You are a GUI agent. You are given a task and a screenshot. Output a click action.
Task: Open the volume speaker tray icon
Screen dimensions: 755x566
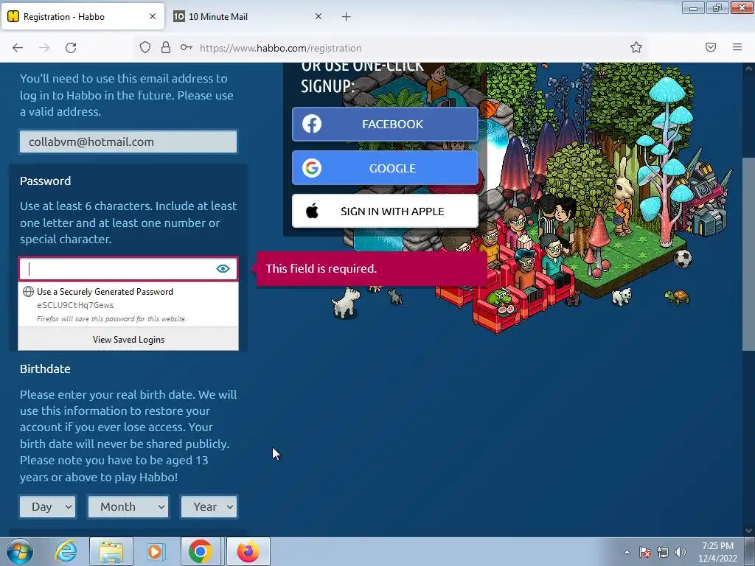click(x=681, y=552)
